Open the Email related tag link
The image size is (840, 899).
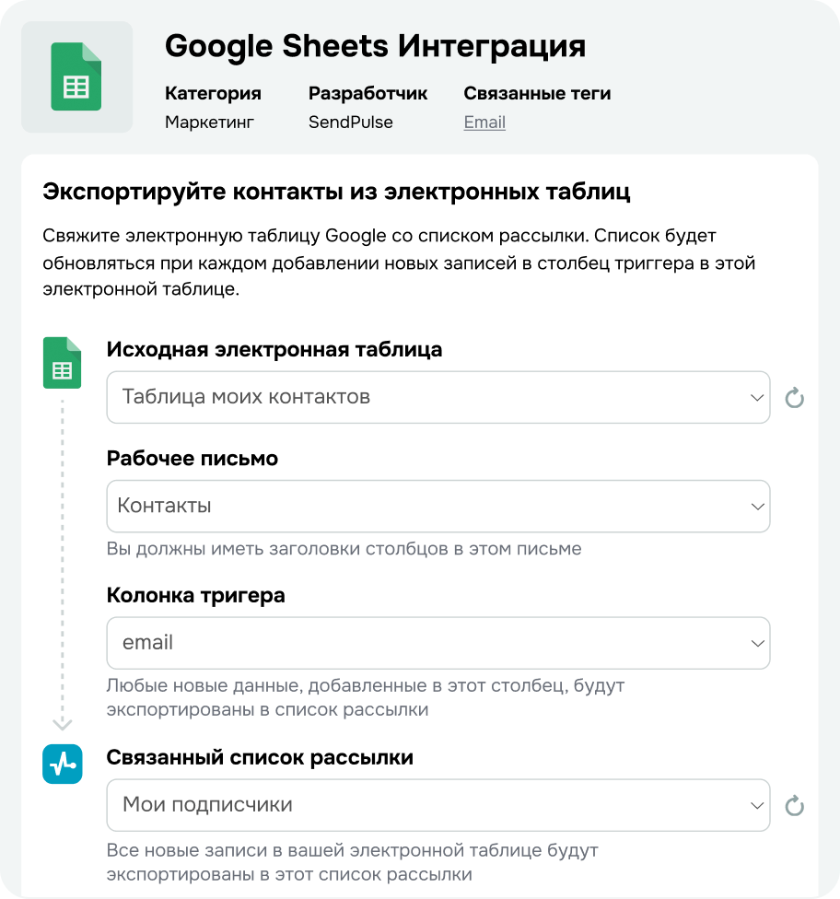pos(484,123)
